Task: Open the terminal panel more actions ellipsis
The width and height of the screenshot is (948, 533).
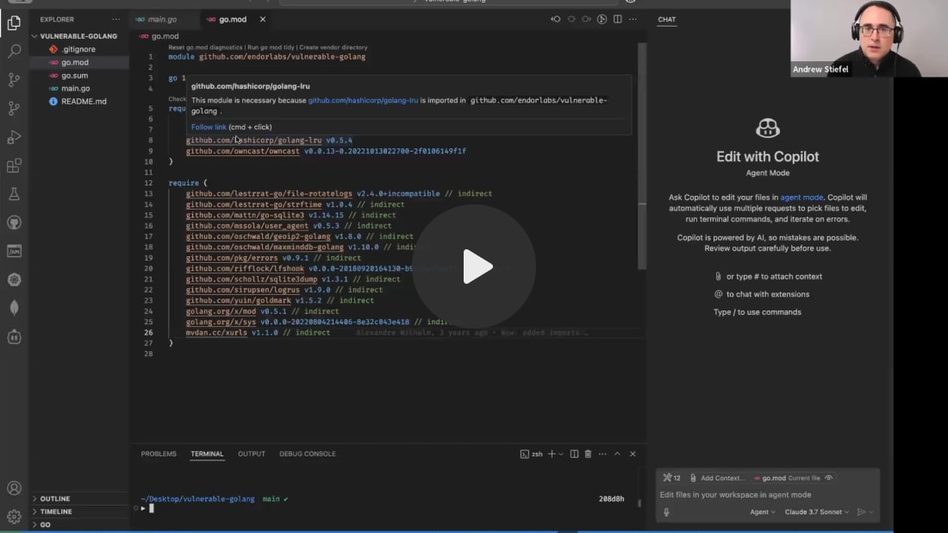Action: point(602,454)
